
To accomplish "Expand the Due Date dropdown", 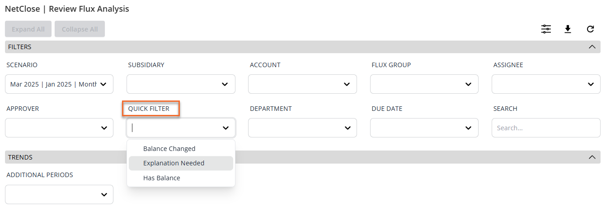I will [x=424, y=128].
